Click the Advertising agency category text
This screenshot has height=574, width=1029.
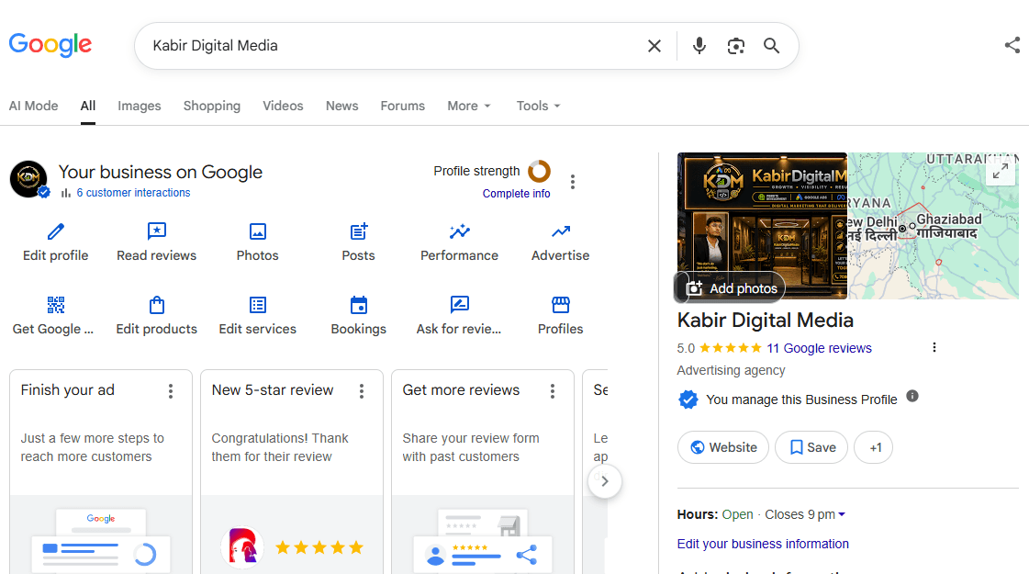731,370
